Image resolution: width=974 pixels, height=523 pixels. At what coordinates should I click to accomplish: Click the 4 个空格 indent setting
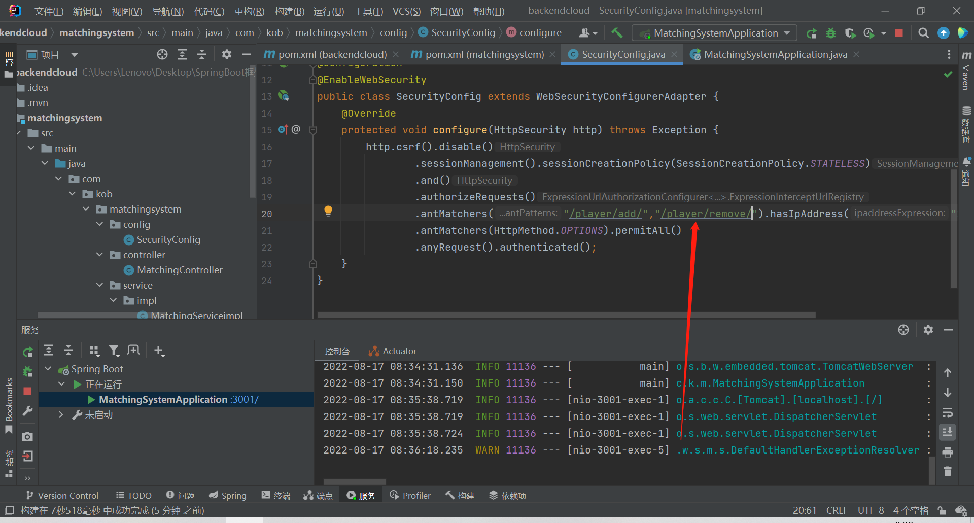pyautogui.click(x=911, y=510)
